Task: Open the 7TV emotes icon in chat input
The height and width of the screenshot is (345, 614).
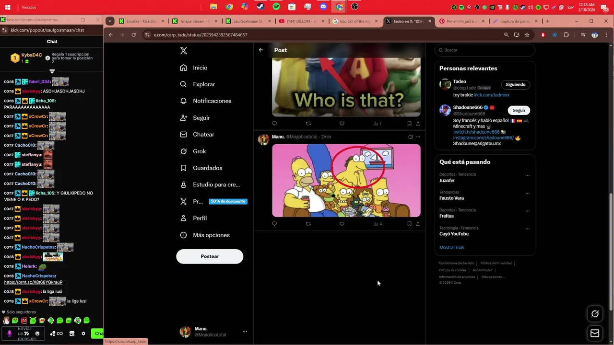Action: pos(27,333)
